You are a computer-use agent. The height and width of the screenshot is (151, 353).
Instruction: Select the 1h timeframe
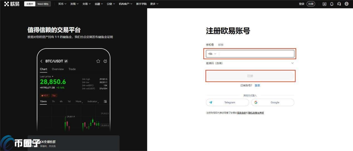point(53,101)
